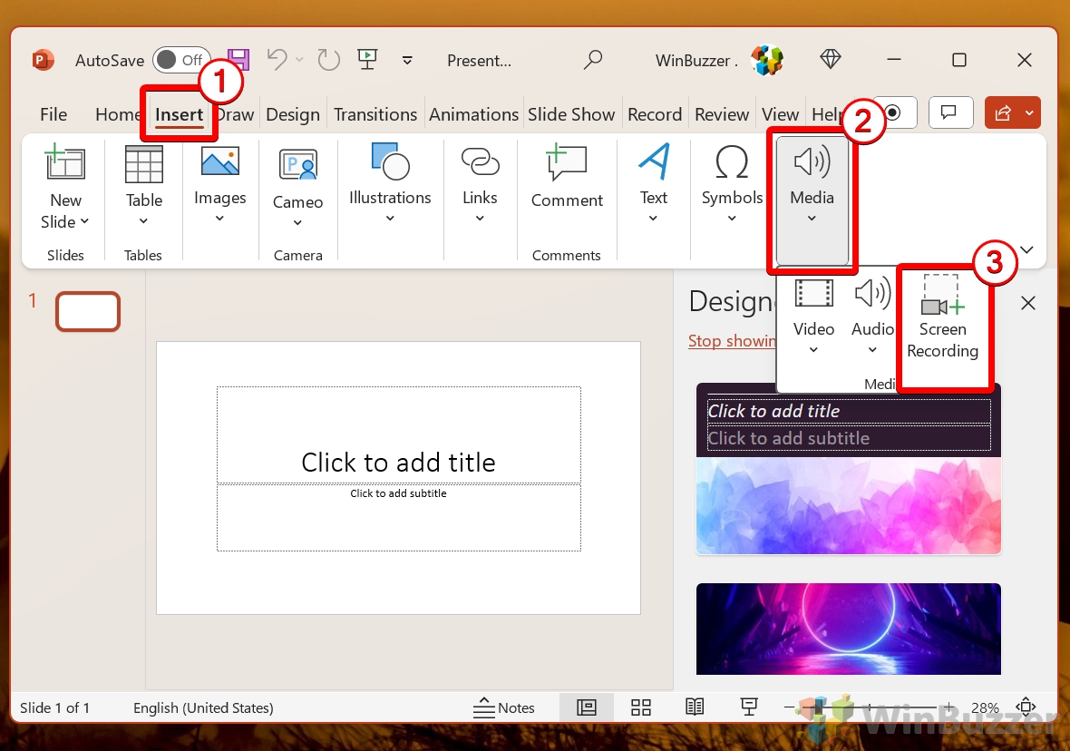
Task: Click the Media speaker button
Action: tap(812, 200)
